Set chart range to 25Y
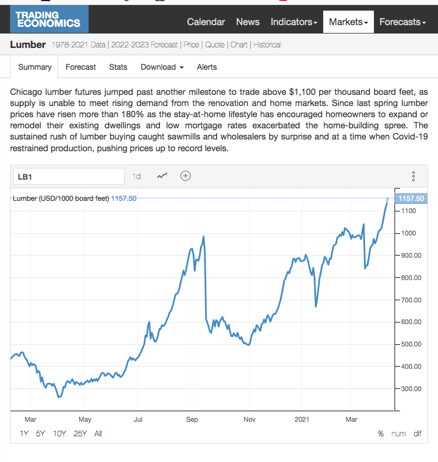 80,434
